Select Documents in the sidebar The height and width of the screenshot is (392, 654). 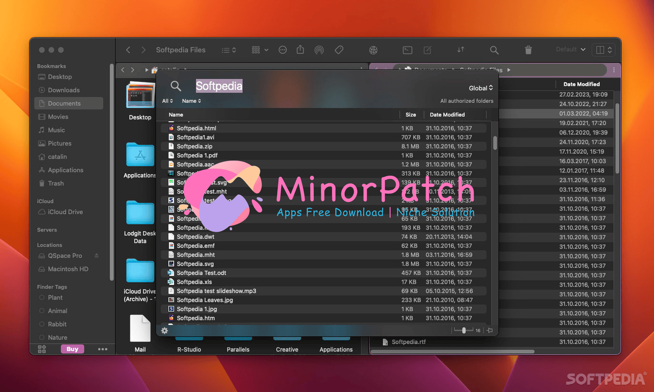69,103
